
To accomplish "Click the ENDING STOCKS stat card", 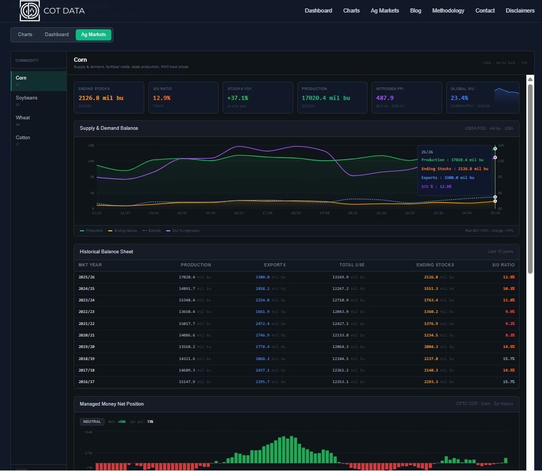I will tap(109, 97).
